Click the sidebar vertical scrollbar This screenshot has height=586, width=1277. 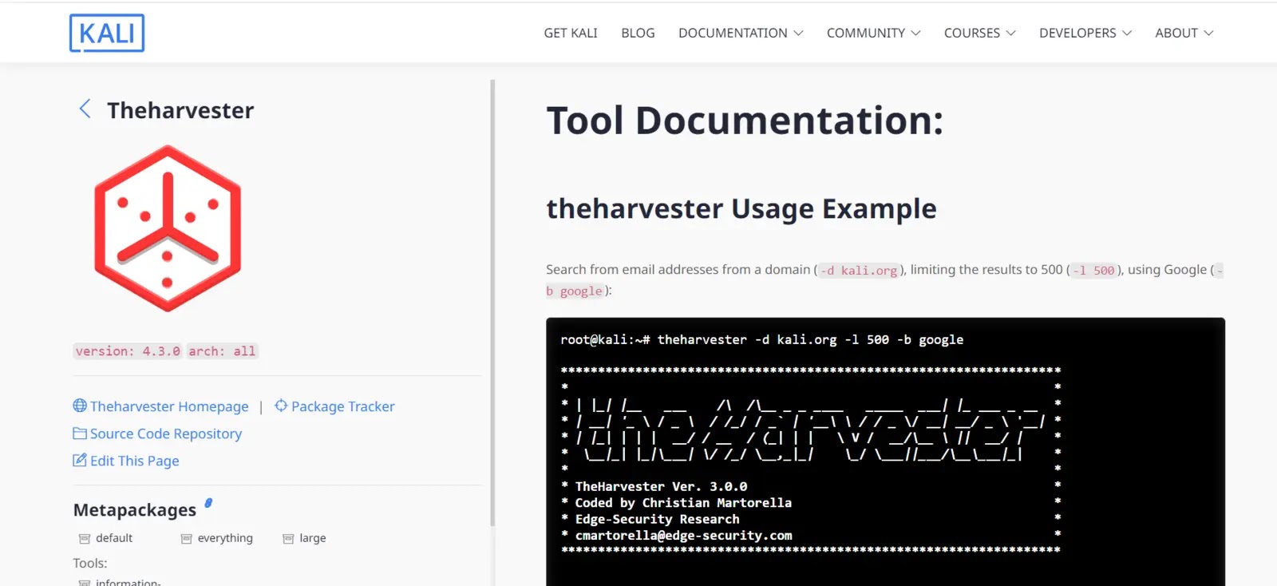coord(492,303)
